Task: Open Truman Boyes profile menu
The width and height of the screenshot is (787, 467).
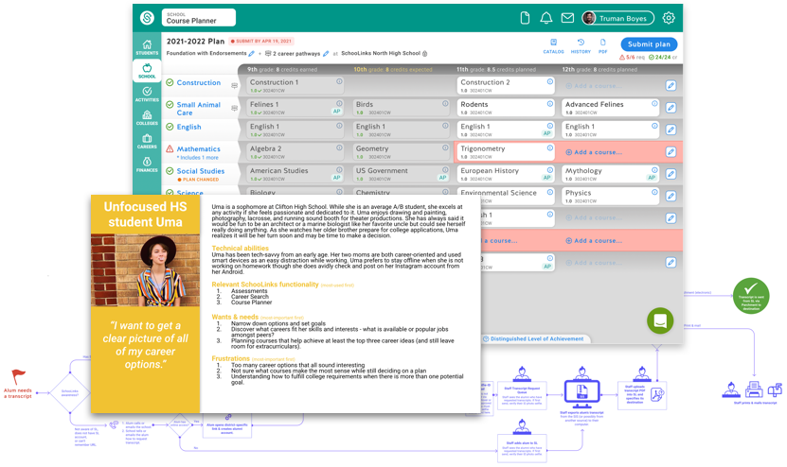Action: [x=617, y=18]
